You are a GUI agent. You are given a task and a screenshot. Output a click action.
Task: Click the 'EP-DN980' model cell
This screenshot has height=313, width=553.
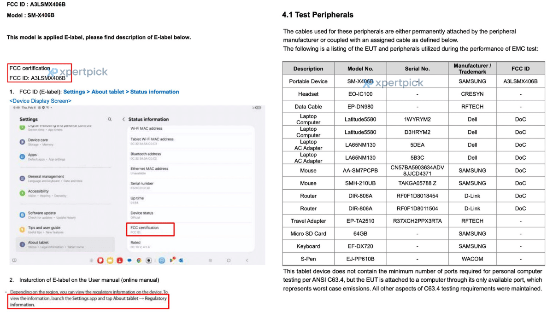click(360, 107)
